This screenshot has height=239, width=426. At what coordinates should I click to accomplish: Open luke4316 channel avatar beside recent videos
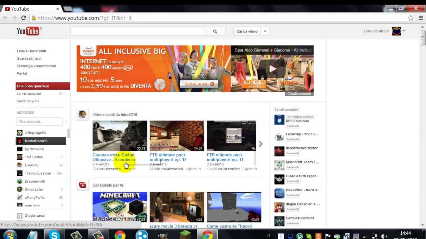[83, 115]
